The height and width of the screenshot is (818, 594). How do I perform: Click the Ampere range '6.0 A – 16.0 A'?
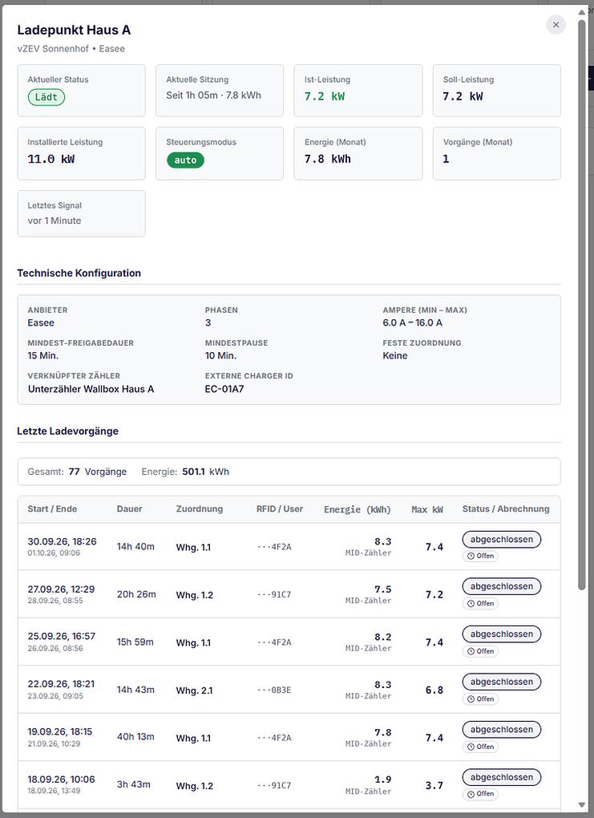point(412,323)
